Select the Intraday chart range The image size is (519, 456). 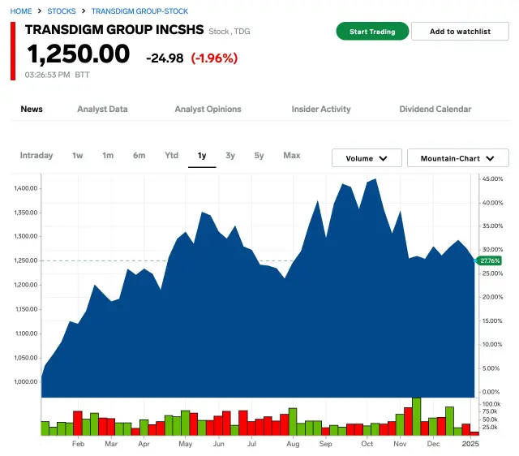tap(36, 155)
